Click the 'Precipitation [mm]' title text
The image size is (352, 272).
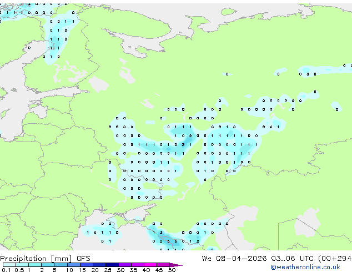pos(36,259)
